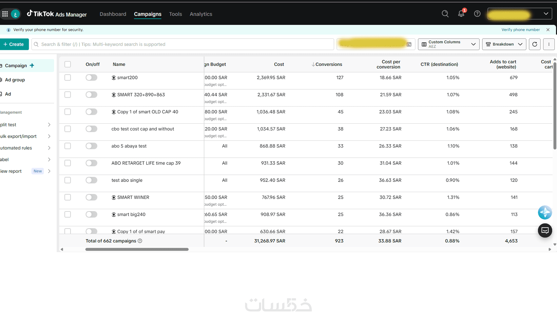The width and height of the screenshot is (557, 318).
Task: Open the smart200 campaign name
Action: 127,78
